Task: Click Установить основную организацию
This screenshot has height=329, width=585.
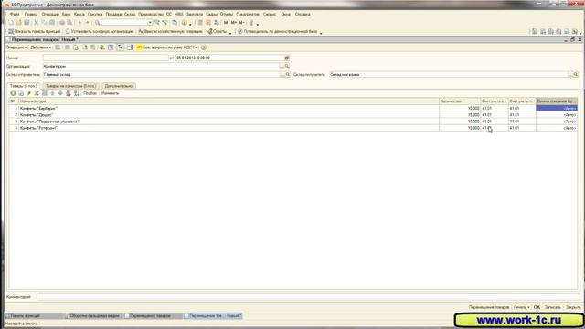Action: (100, 32)
